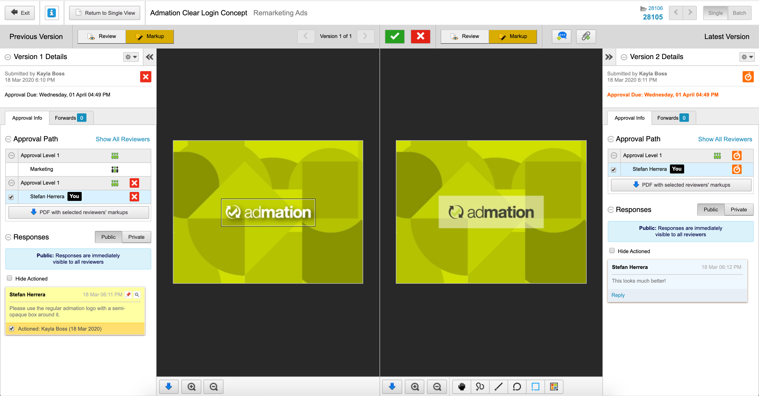Check the left Hide Actioned checkbox
Image resolution: width=759 pixels, height=396 pixels.
coord(10,278)
